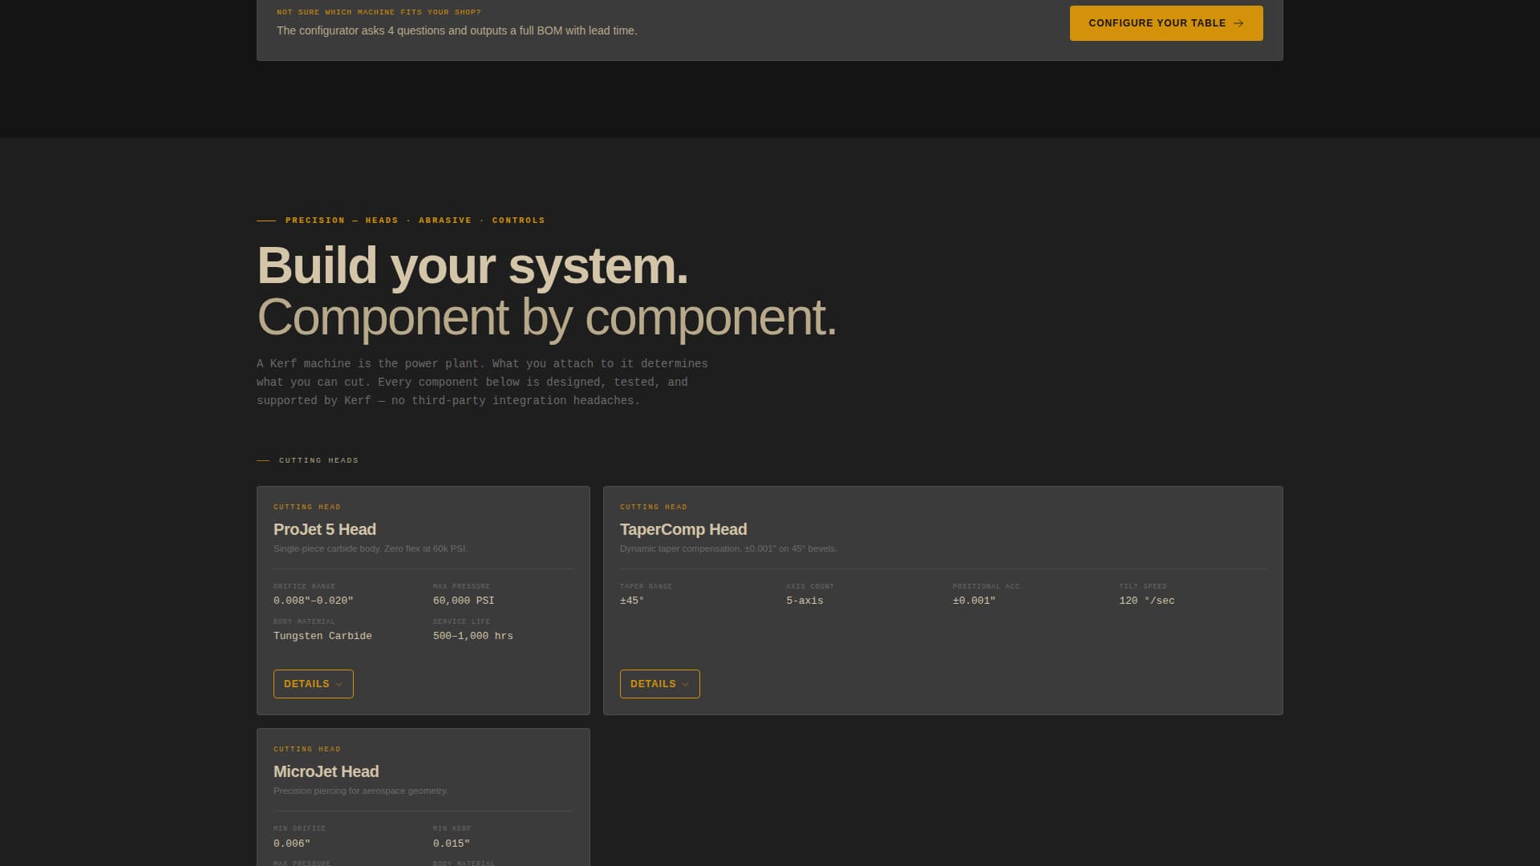The width and height of the screenshot is (1540, 866).
Task: Click the chevron on TaperComp Head DETAILS
Action: [687, 684]
